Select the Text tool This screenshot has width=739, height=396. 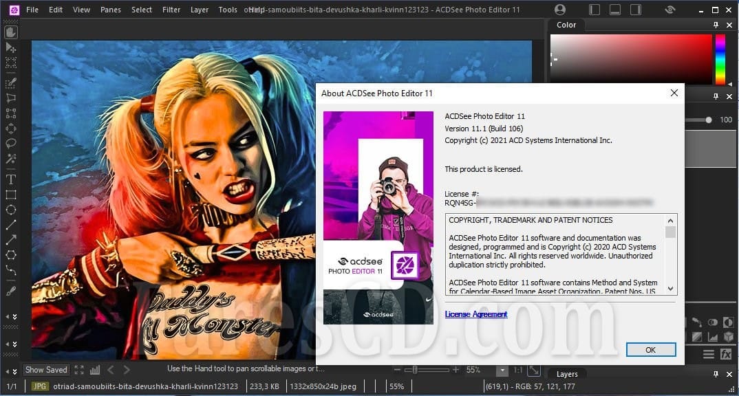(x=11, y=179)
